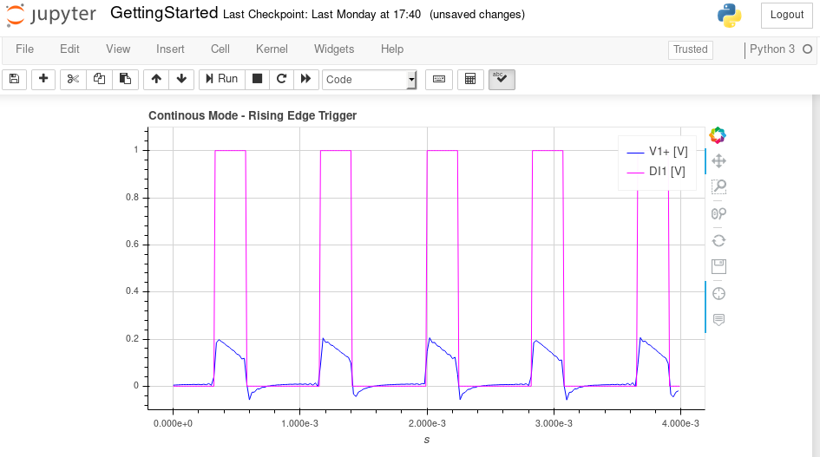Click the Jupyter logo

(x=51, y=15)
